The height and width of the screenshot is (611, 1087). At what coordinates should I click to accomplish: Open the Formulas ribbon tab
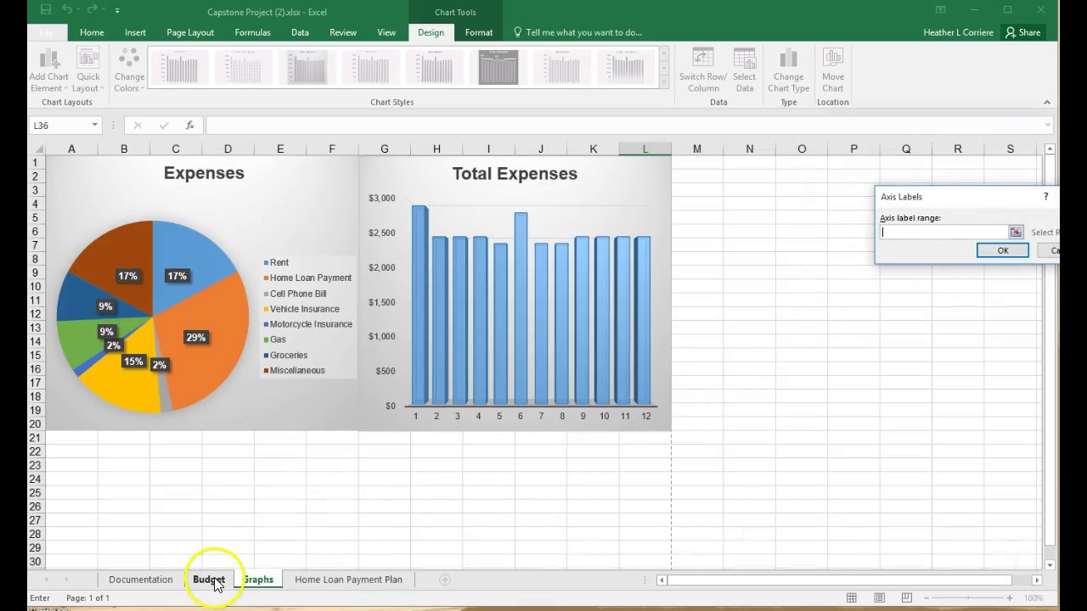click(x=252, y=32)
